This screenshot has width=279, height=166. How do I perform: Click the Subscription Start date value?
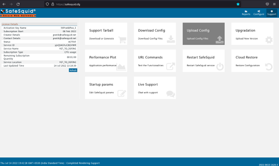(69, 31)
